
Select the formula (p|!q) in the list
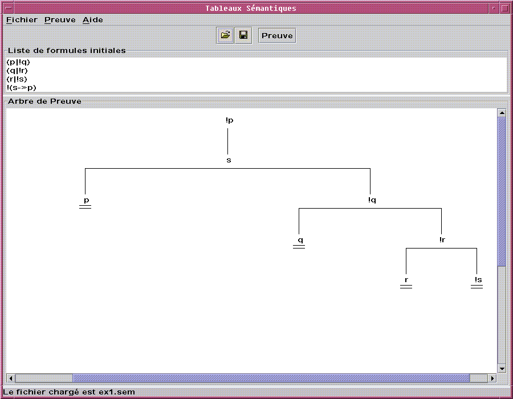pyautogui.click(x=18, y=62)
